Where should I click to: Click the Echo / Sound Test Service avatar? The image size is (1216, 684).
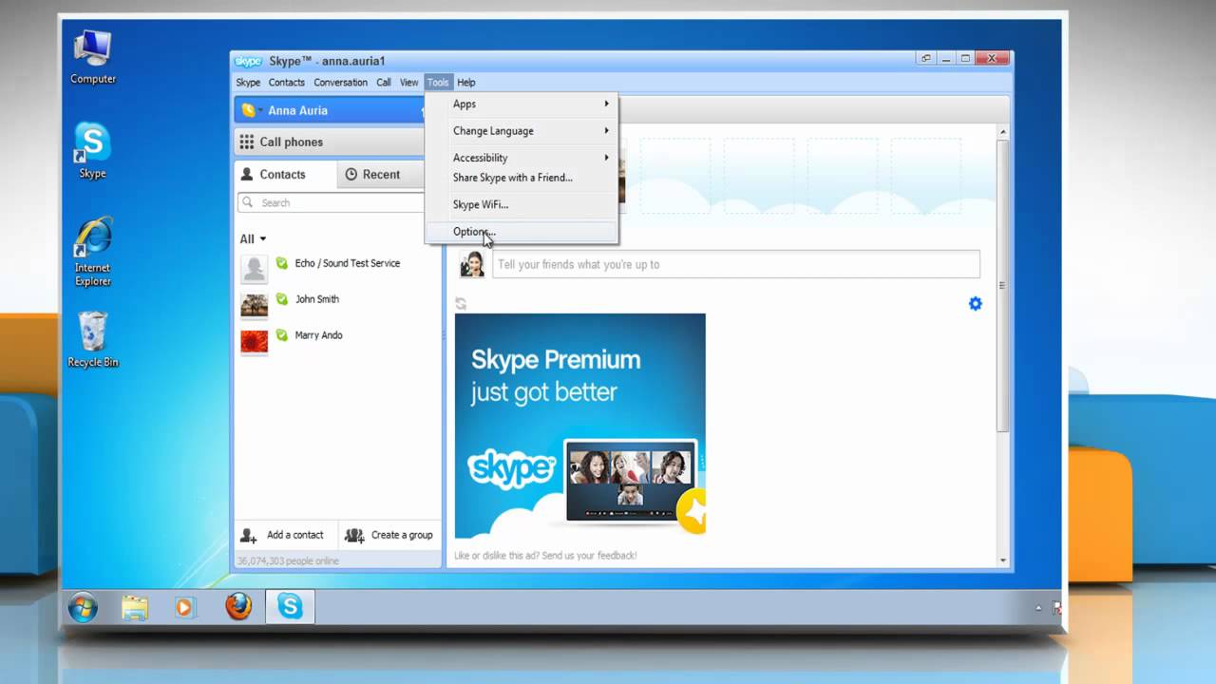pyautogui.click(x=254, y=269)
